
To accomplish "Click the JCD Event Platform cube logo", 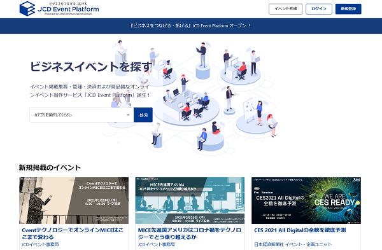I will tap(27, 9).
